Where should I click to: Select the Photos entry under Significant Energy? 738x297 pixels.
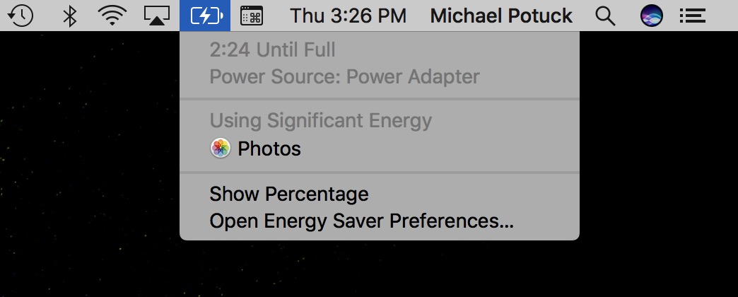click(269, 148)
